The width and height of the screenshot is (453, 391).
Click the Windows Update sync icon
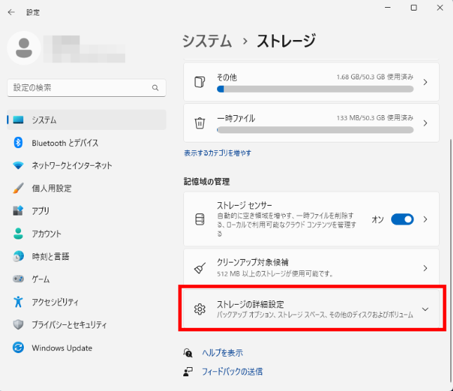(18, 347)
